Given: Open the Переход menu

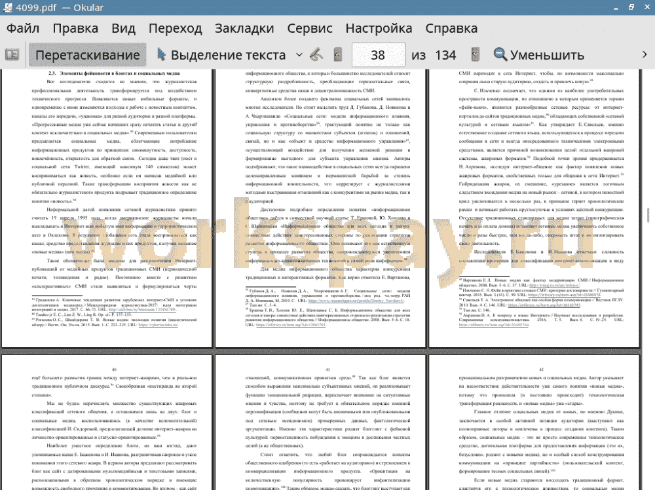Looking at the screenshot, I should pyautogui.click(x=175, y=28).
